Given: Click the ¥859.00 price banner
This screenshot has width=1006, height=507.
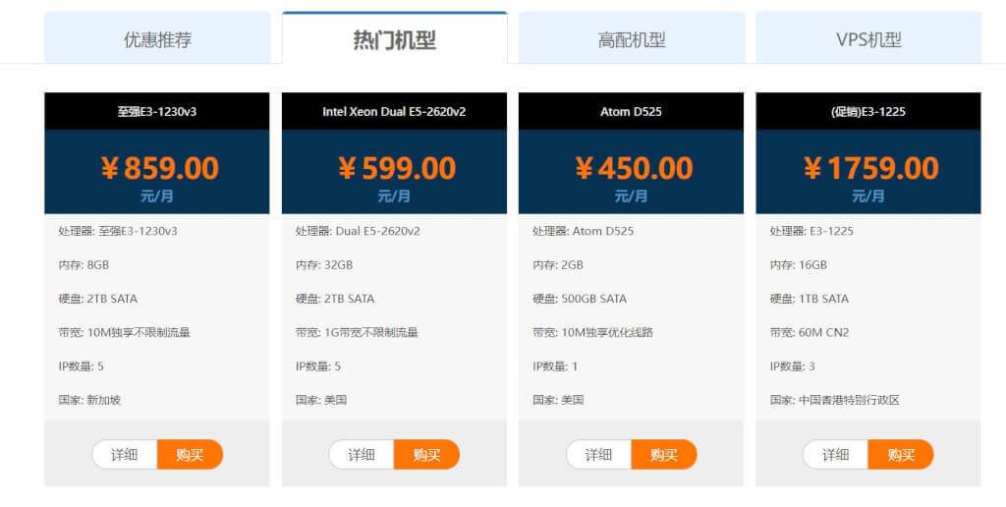Looking at the screenshot, I should 157,172.
